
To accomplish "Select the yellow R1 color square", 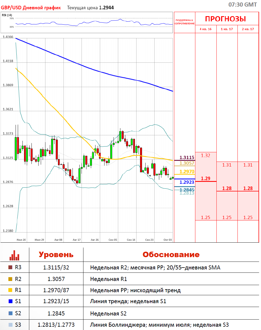I will coord(11,290).
